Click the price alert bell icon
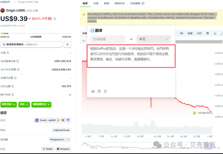The width and height of the screenshot is (223, 154). tap(68, 45)
